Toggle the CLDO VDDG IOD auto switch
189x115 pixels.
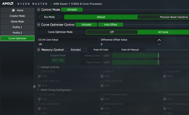[x=102, y=83]
